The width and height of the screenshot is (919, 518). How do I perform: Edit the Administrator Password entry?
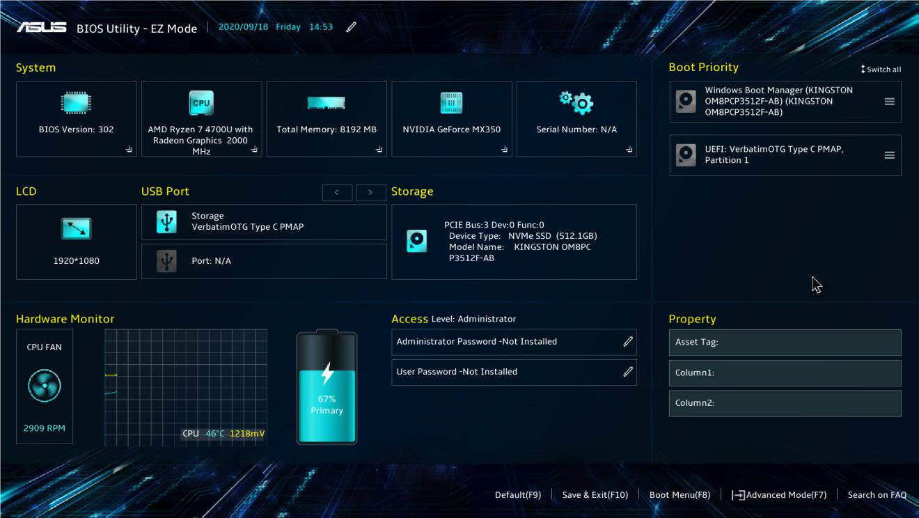[x=629, y=342]
